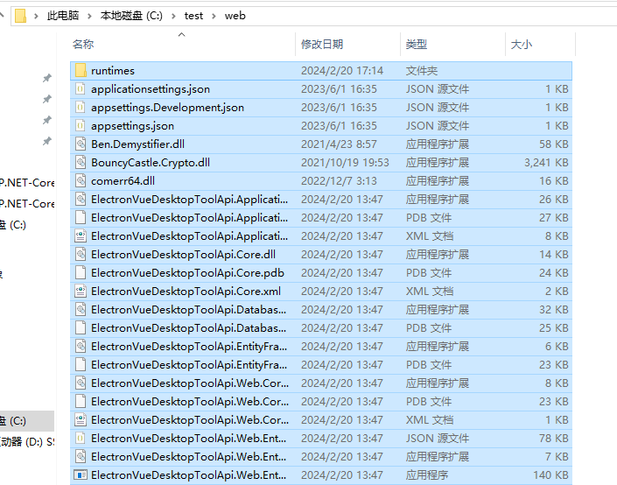Click the web breadcrumb segment
The width and height of the screenshot is (617, 485).
pyautogui.click(x=235, y=16)
